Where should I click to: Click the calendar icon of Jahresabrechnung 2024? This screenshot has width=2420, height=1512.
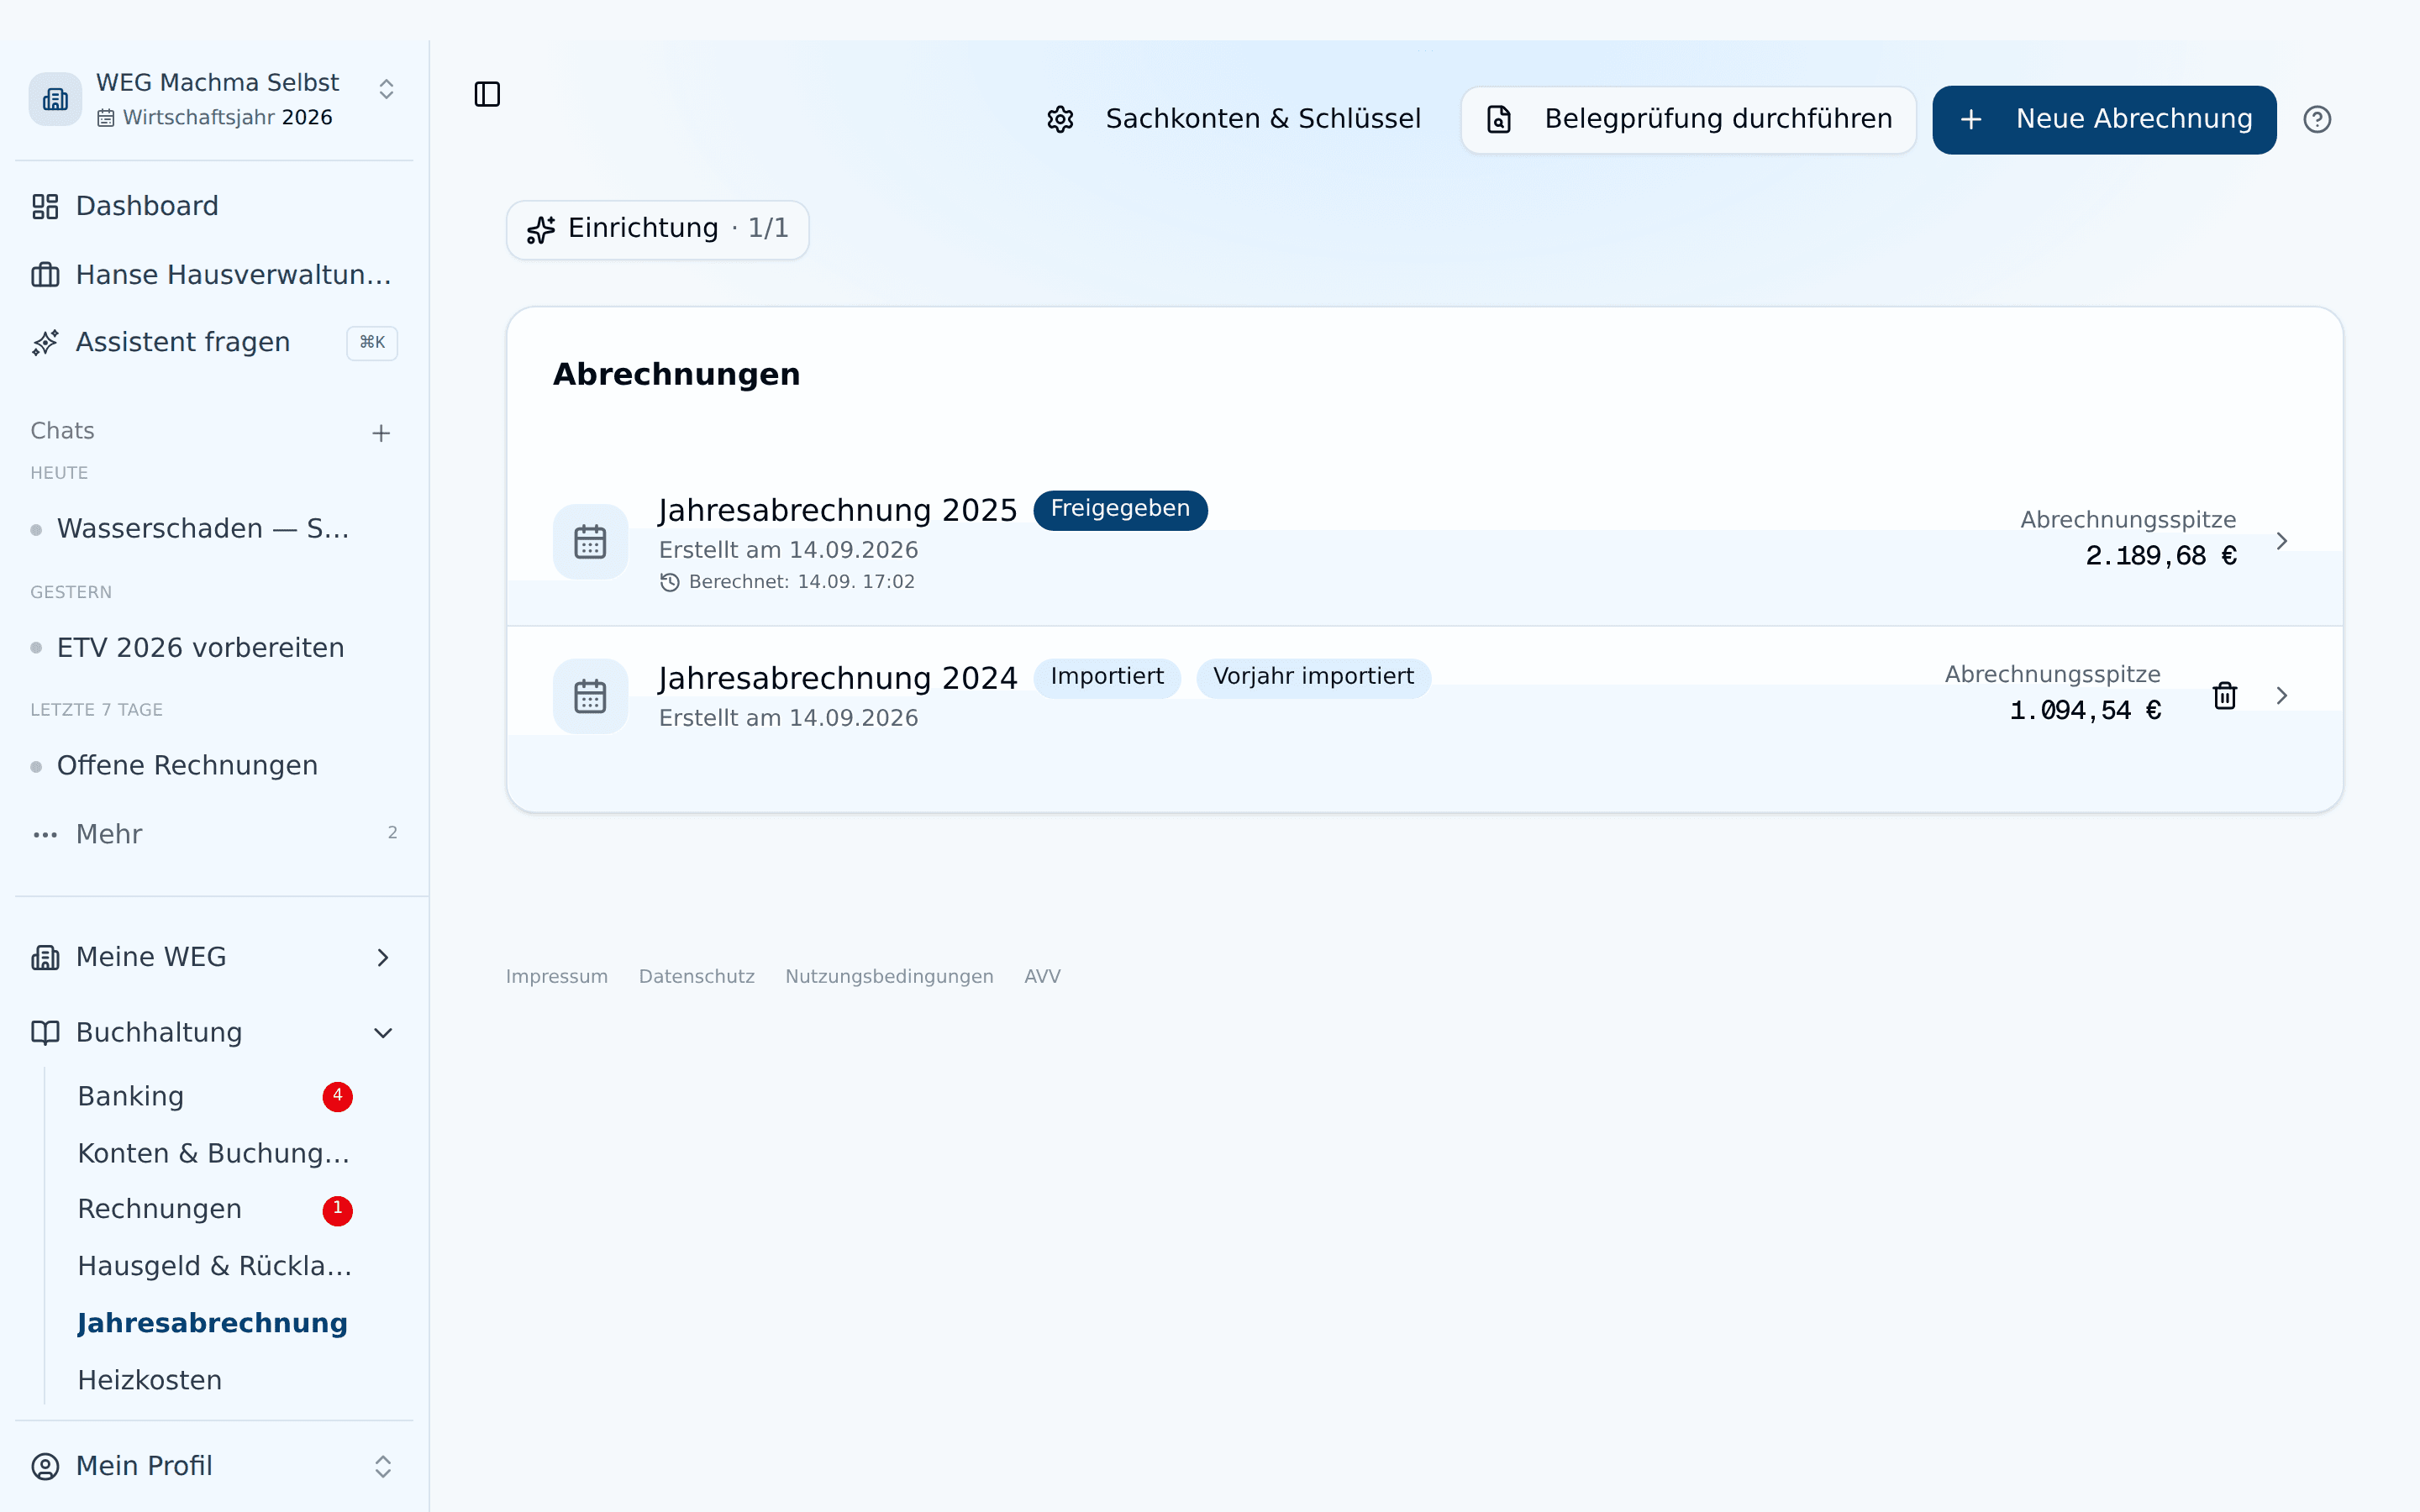(x=590, y=696)
